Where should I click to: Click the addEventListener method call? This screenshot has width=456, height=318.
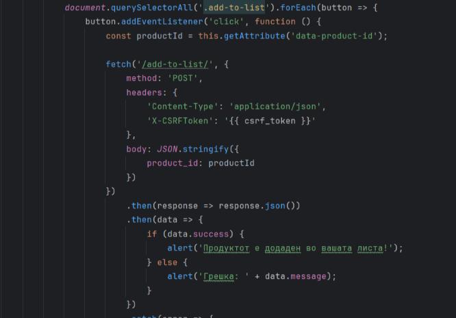pos(162,22)
